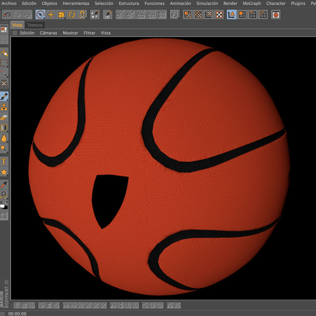The image size is (316, 316).
Task: Open the Simulación menu
Action: point(207,3)
